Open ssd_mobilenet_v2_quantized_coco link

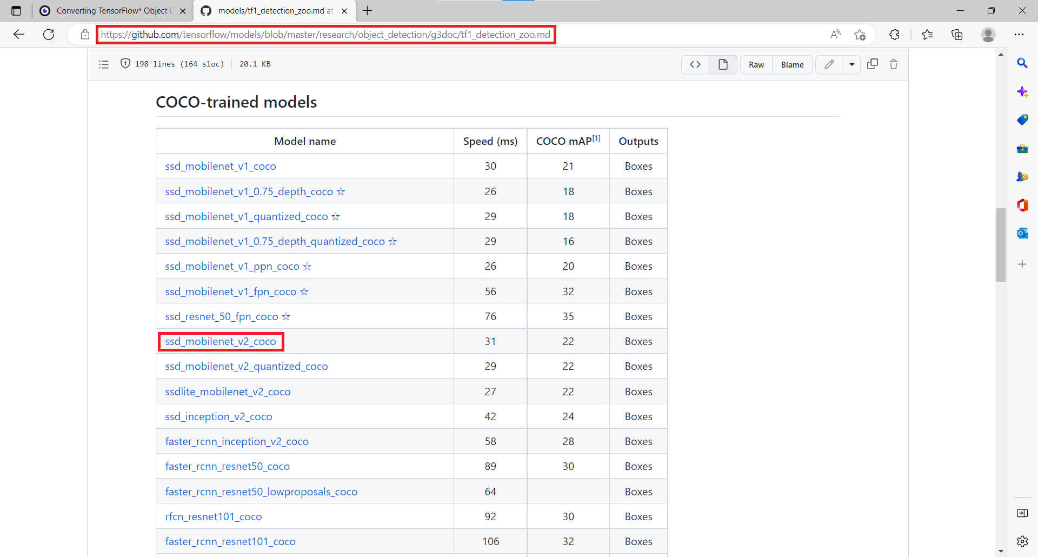pyautogui.click(x=247, y=366)
